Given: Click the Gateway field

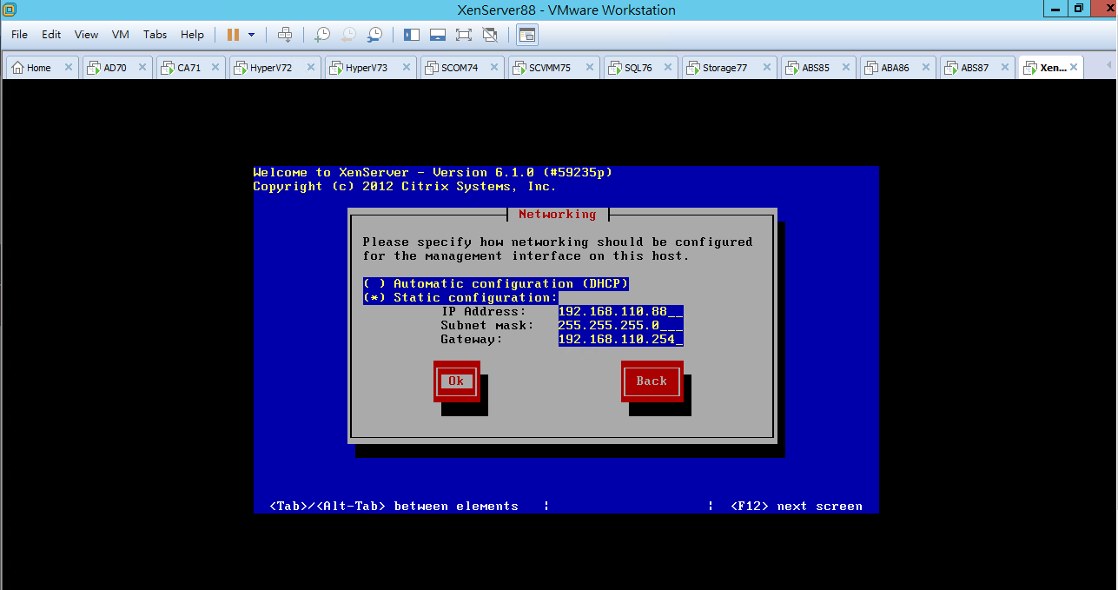Looking at the screenshot, I should tap(620, 339).
